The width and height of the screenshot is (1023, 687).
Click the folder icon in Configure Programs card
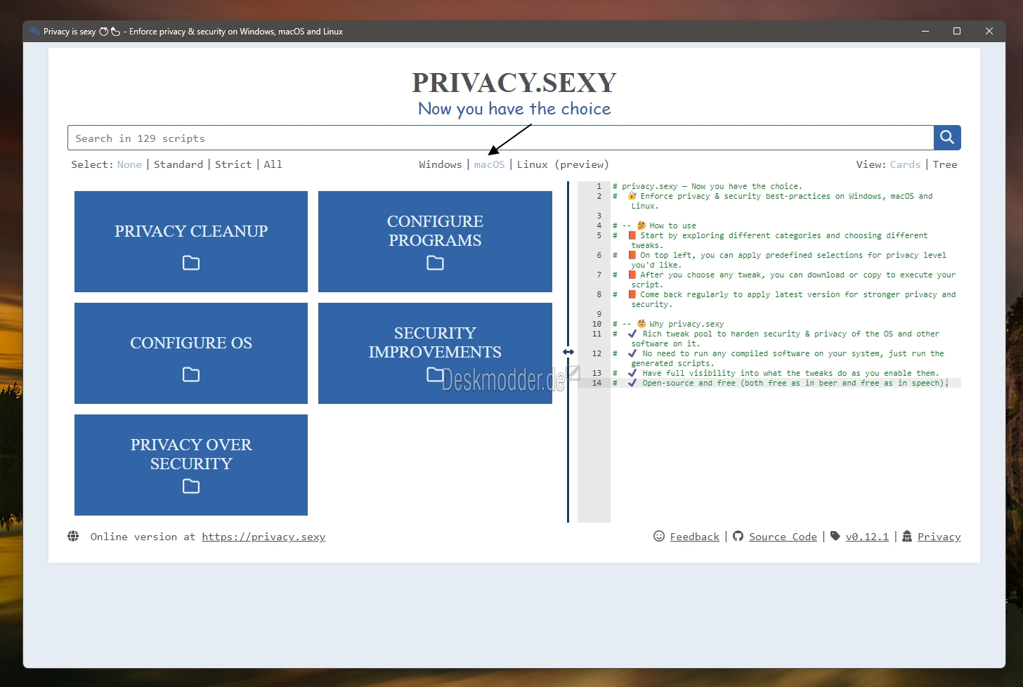tap(435, 263)
